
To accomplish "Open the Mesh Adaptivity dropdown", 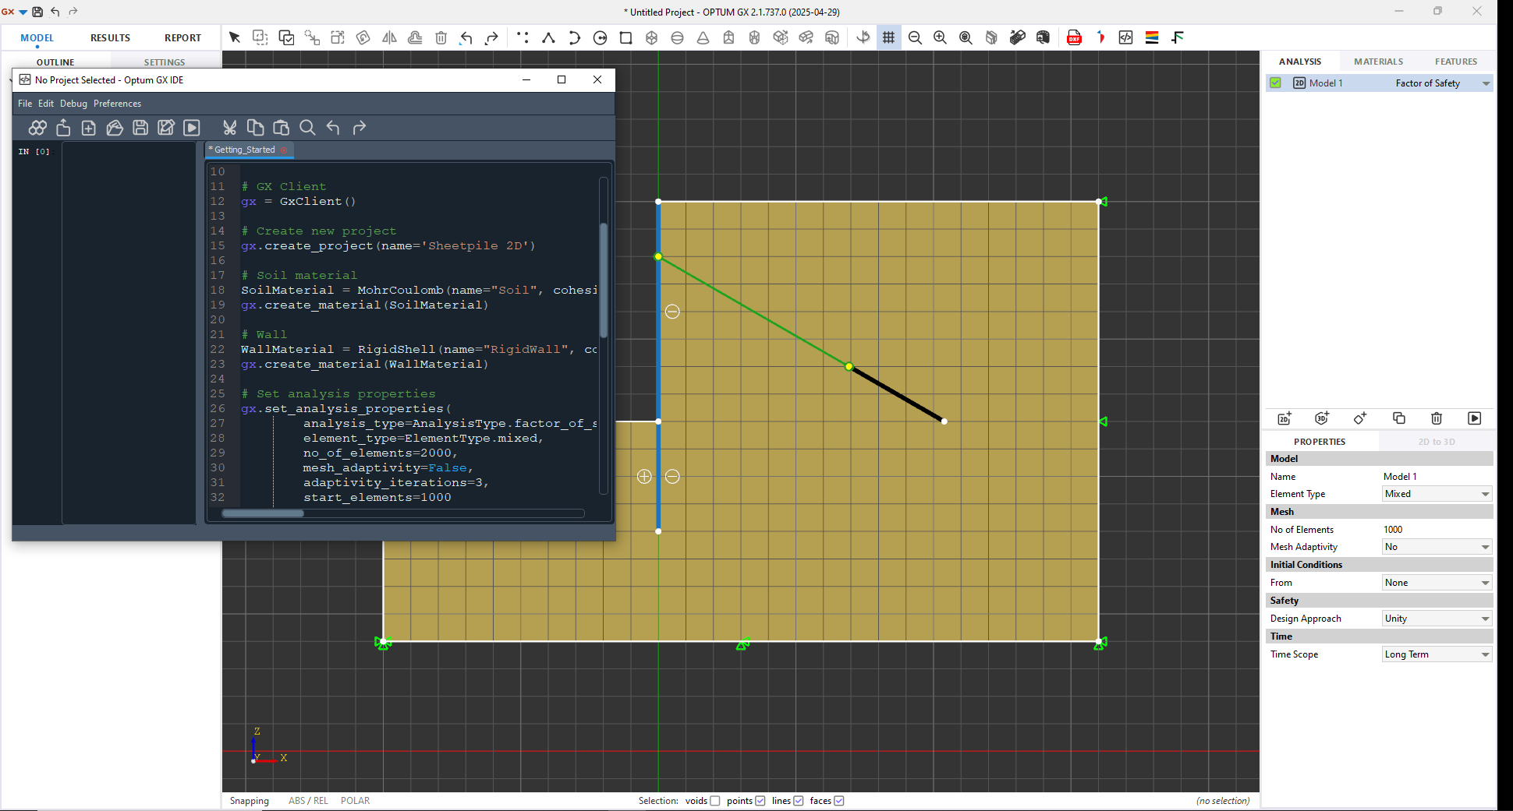I will [x=1437, y=547].
